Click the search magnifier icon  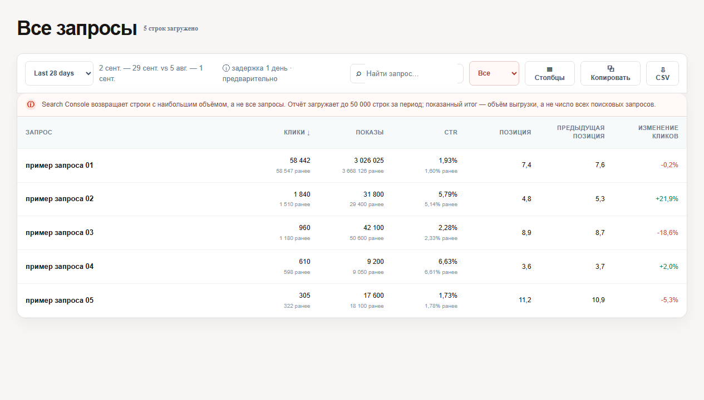coord(358,73)
